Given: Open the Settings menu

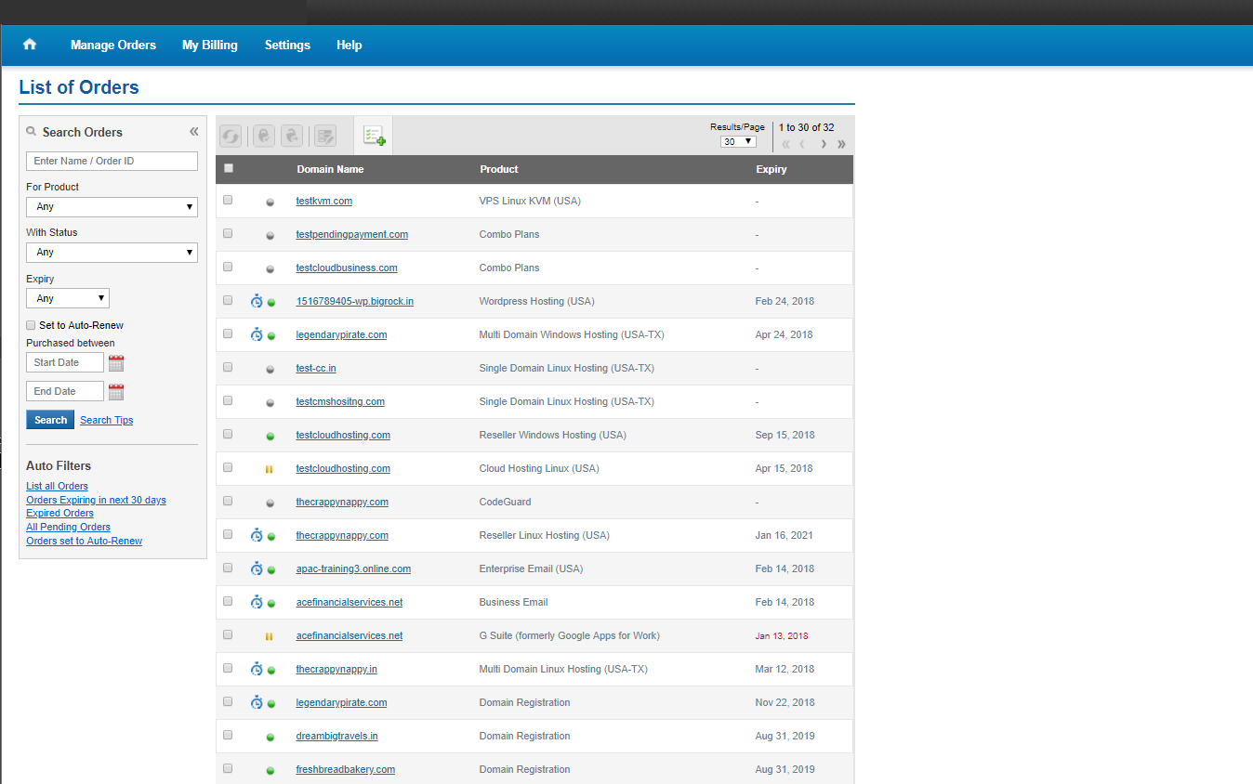Looking at the screenshot, I should (287, 45).
